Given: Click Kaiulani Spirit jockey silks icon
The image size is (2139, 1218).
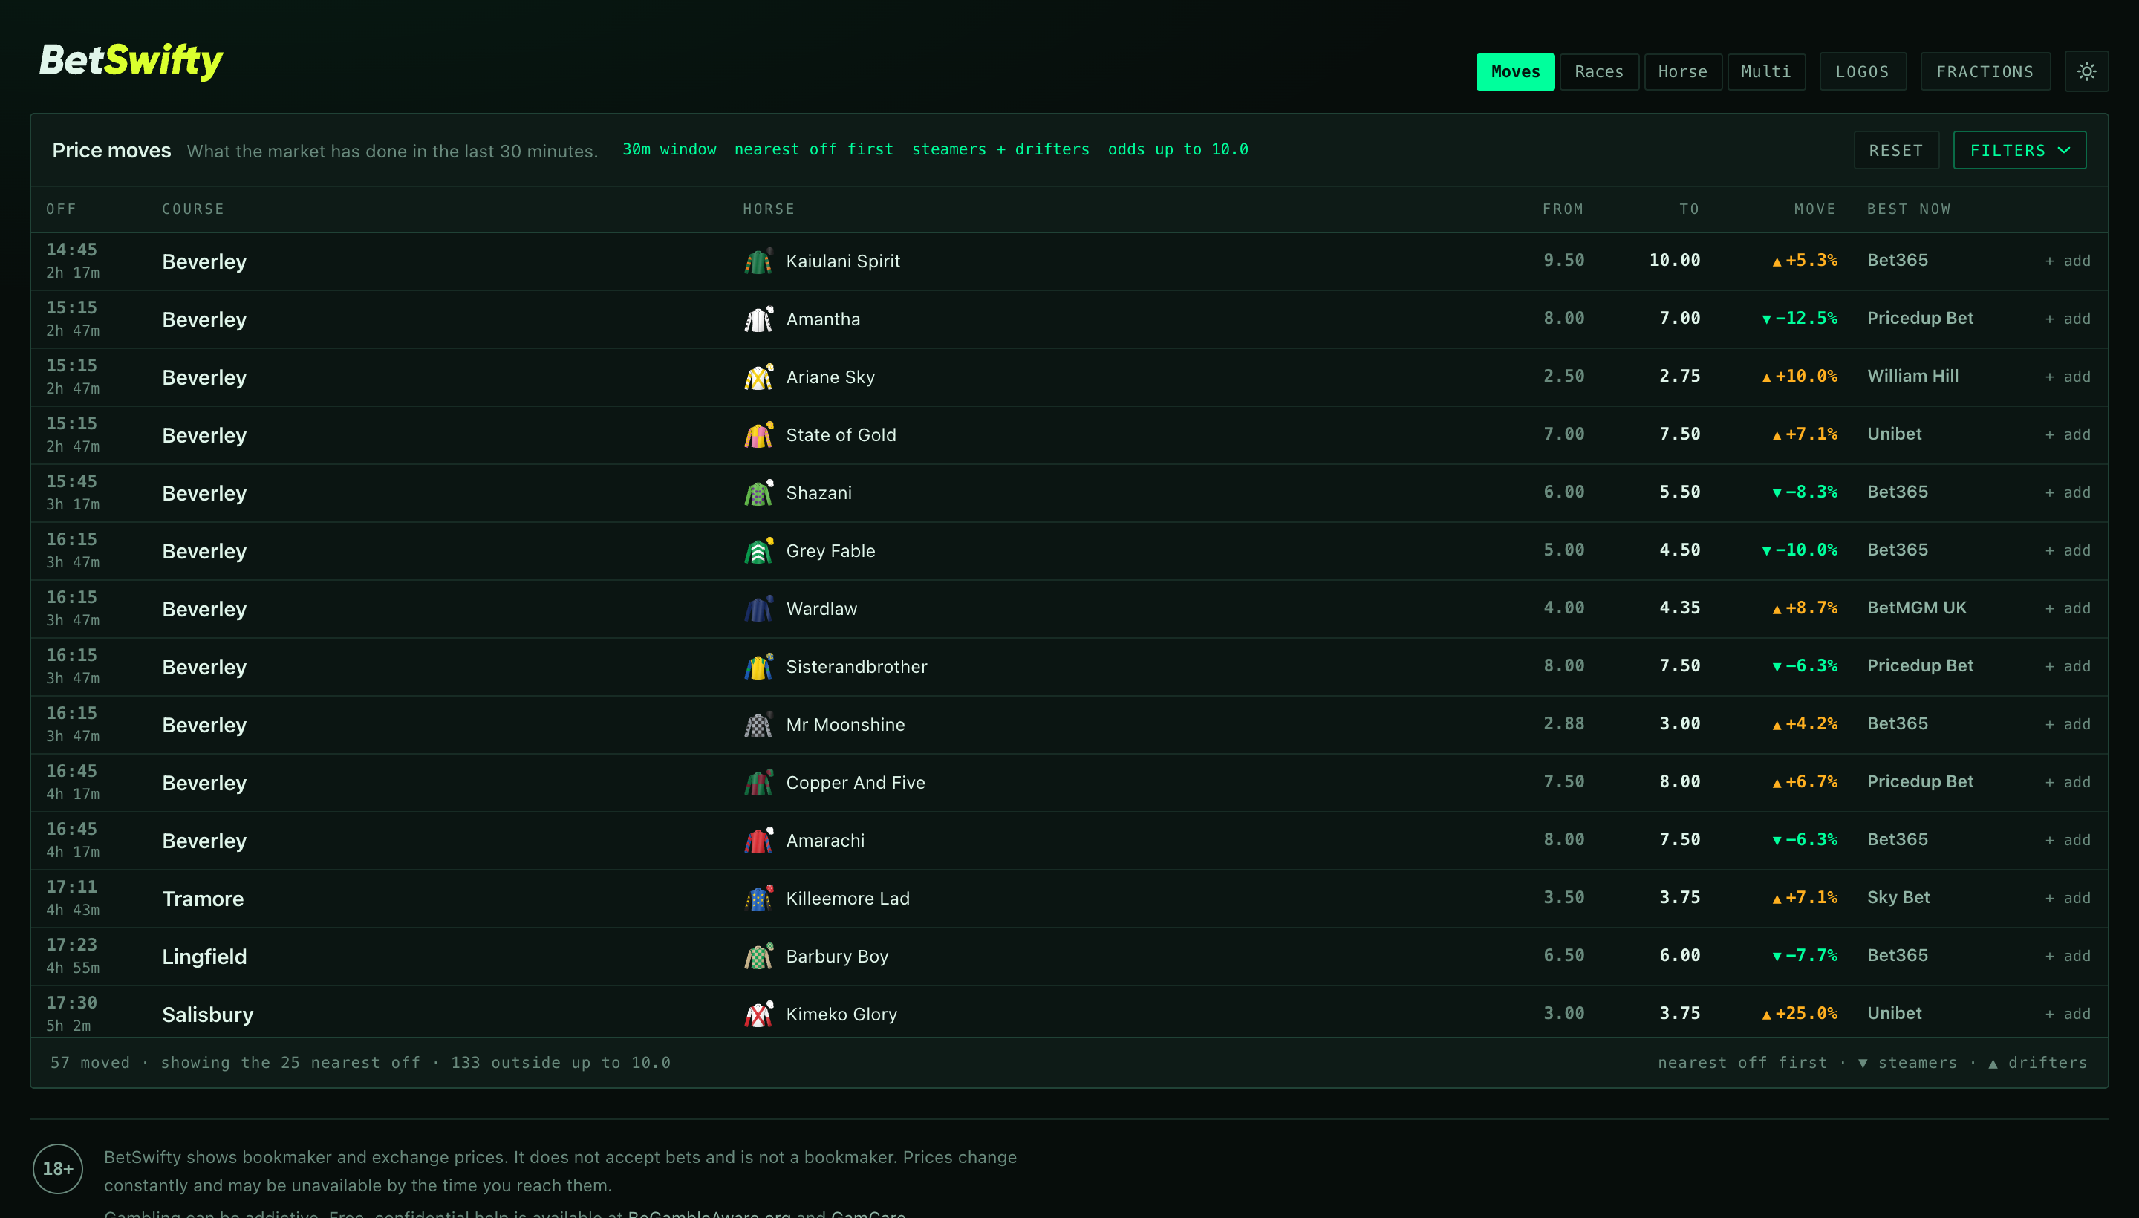Looking at the screenshot, I should (x=759, y=261).
